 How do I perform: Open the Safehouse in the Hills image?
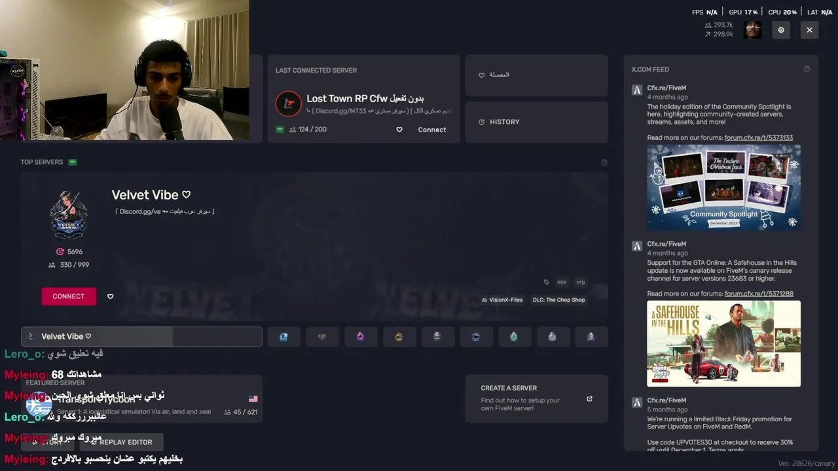coord(723,343)
